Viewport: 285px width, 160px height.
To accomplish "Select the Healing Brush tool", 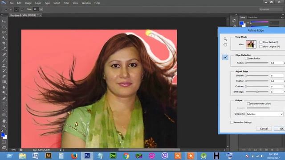I will point(4,54).
